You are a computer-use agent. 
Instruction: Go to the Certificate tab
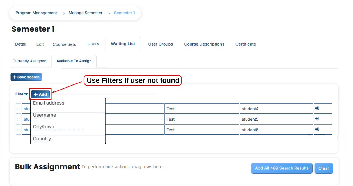click(x=246, y=44)
